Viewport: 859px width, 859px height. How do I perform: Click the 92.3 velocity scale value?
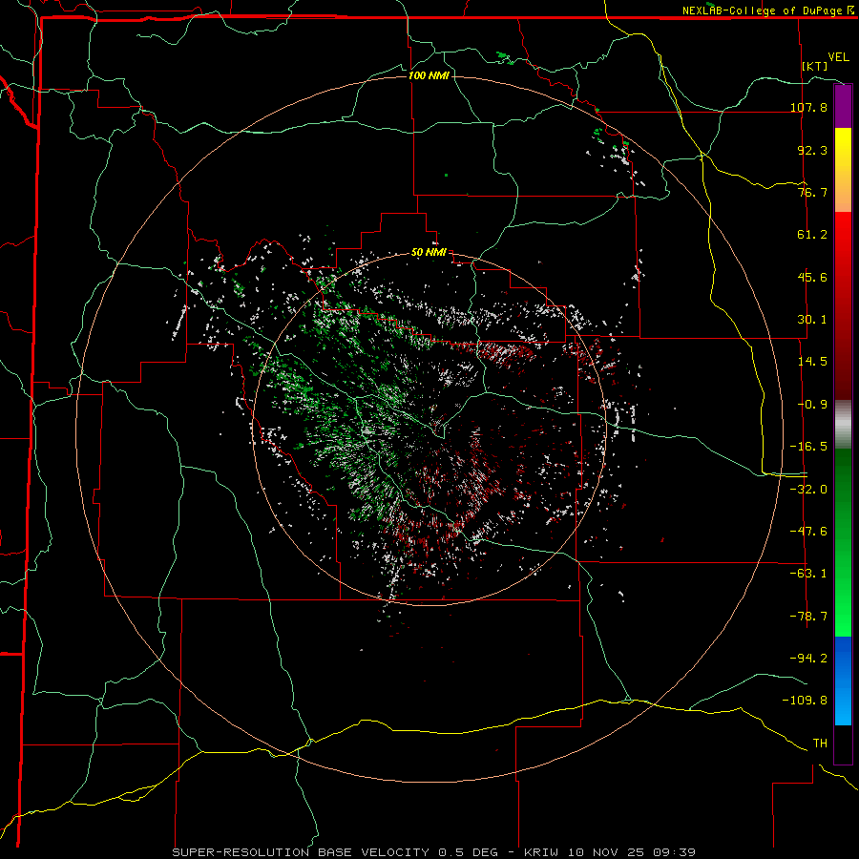(x=812, y=150)
